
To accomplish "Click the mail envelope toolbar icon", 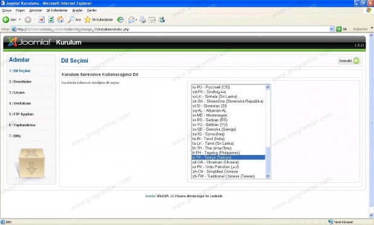I will coord(131,19).
